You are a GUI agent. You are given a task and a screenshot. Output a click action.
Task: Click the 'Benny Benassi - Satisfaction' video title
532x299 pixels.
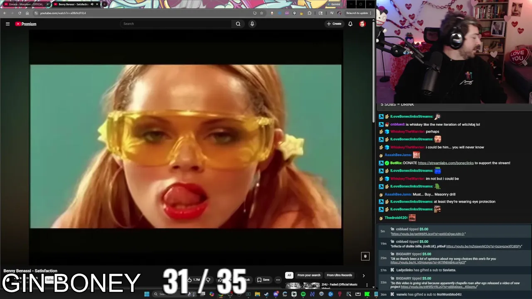pos(30,271)
